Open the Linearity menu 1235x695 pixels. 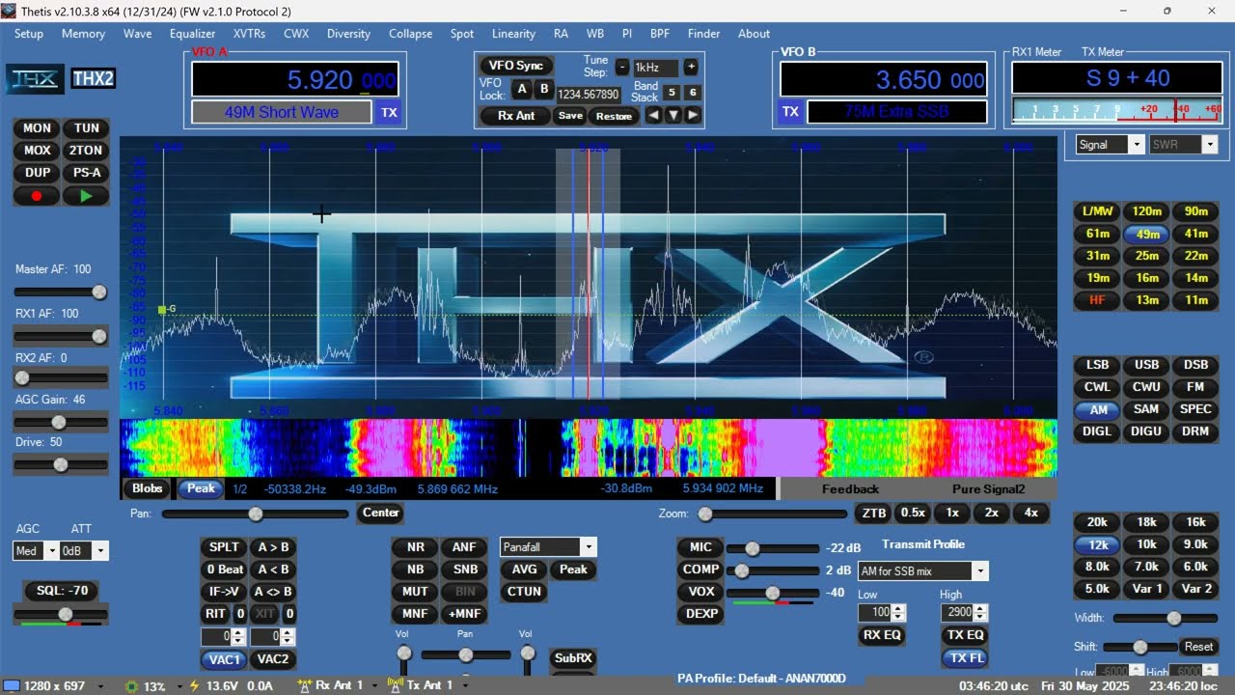(513, 33)
